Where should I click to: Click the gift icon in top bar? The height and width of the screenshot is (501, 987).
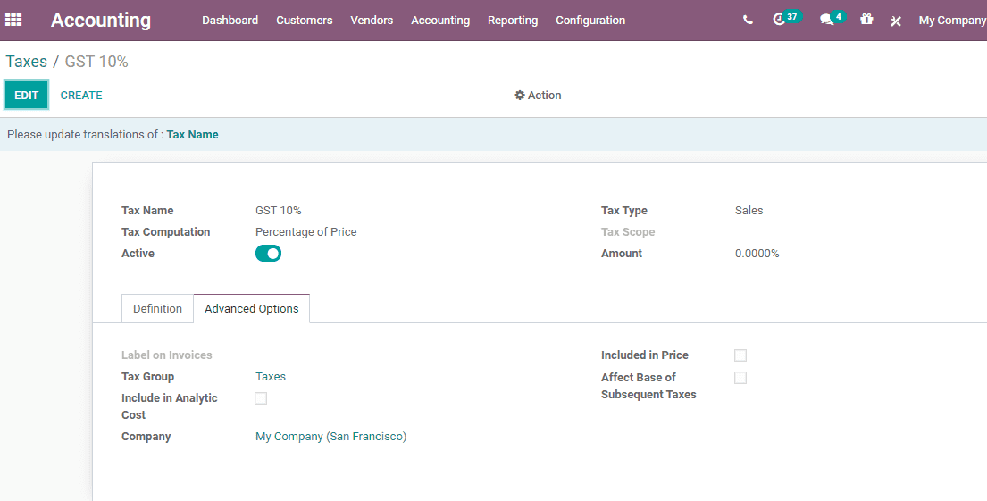coord(866,20)
